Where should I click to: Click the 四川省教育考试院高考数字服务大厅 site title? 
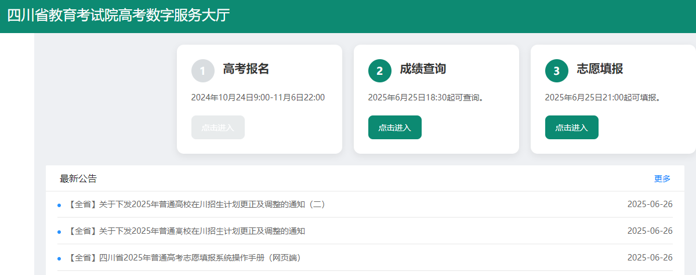(x=118, y=16)
